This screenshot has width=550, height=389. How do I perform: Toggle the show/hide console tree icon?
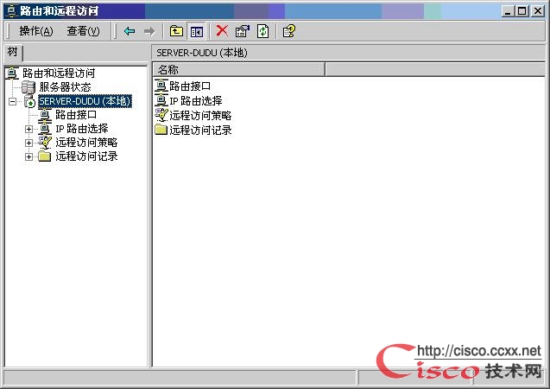click(x=197, y=32)
